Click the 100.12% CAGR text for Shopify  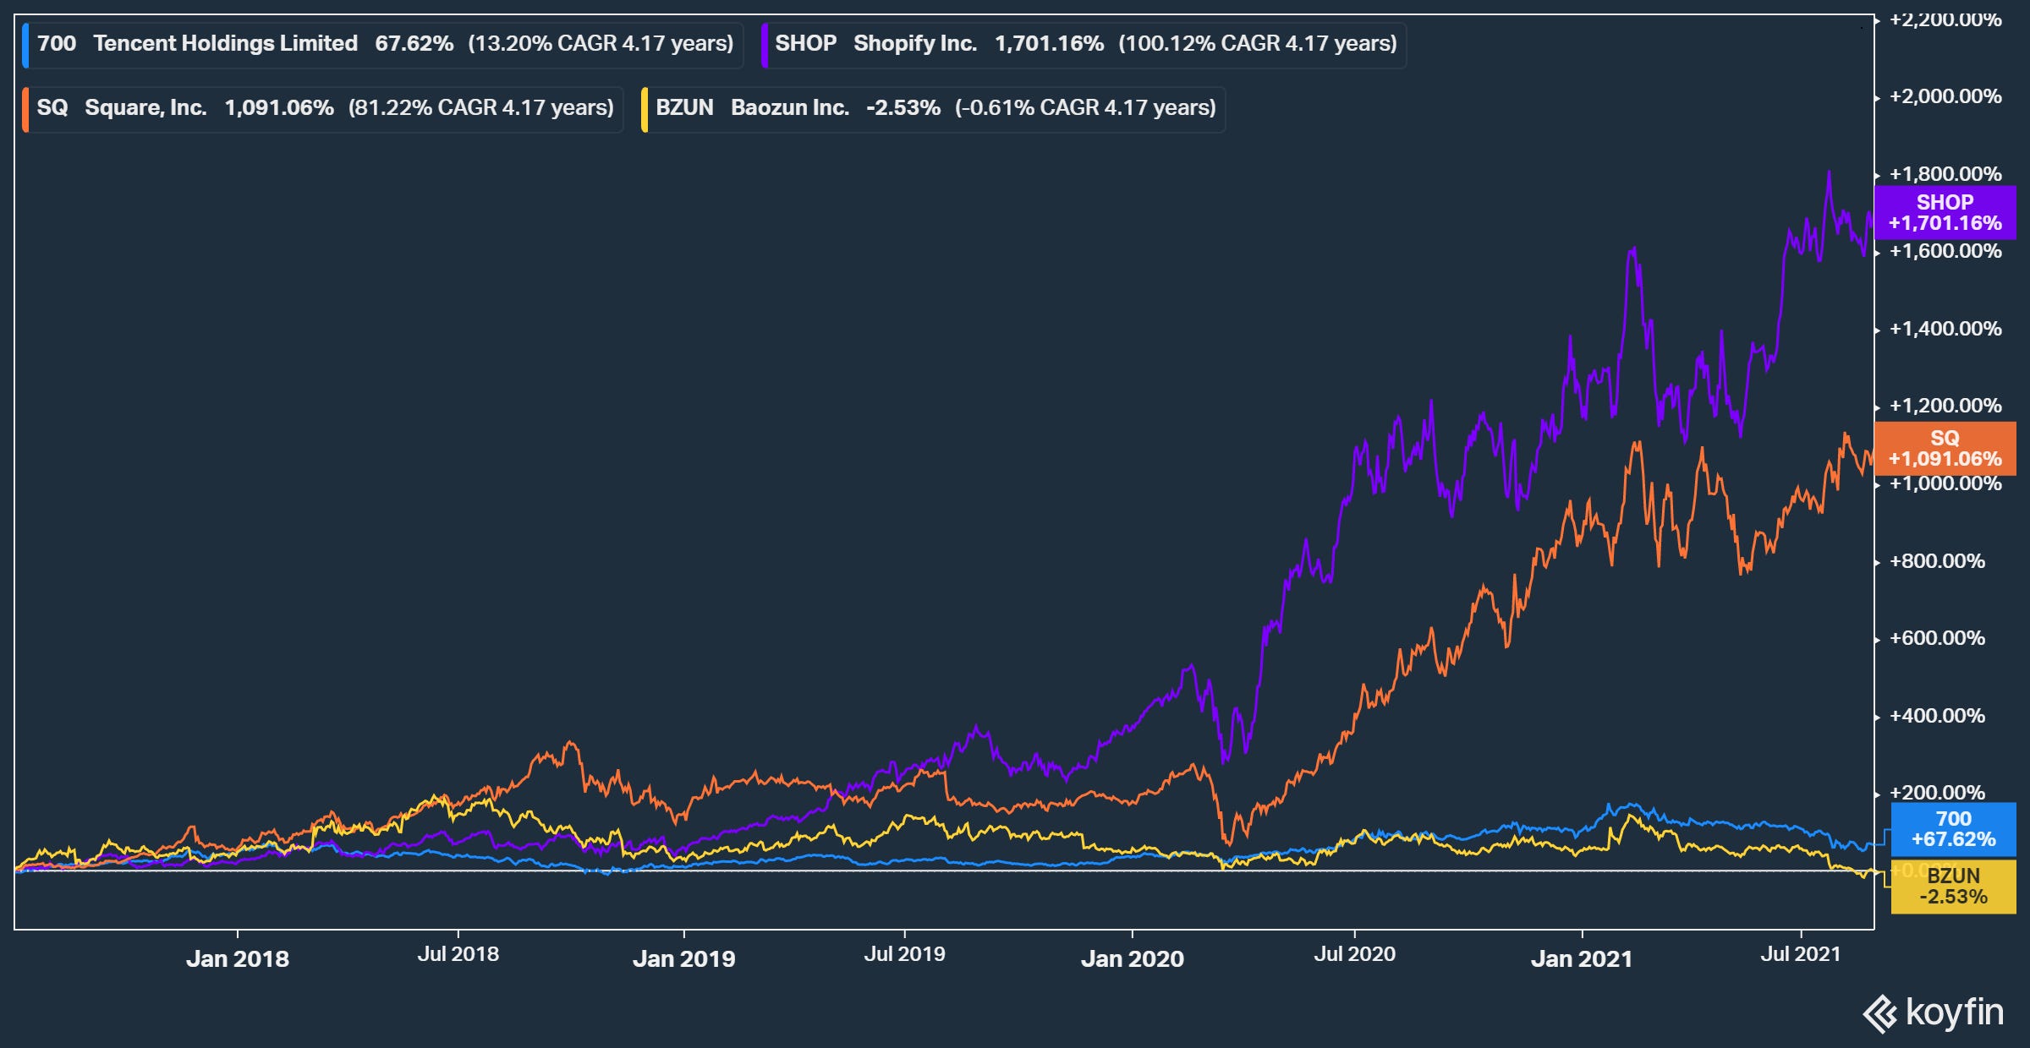(x=1258, y=44)
